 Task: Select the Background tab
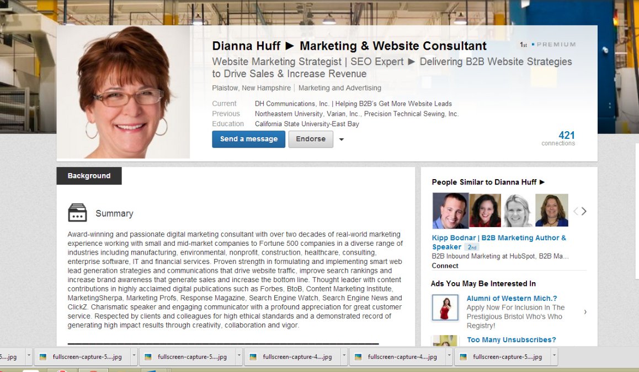tap(89, 176)
